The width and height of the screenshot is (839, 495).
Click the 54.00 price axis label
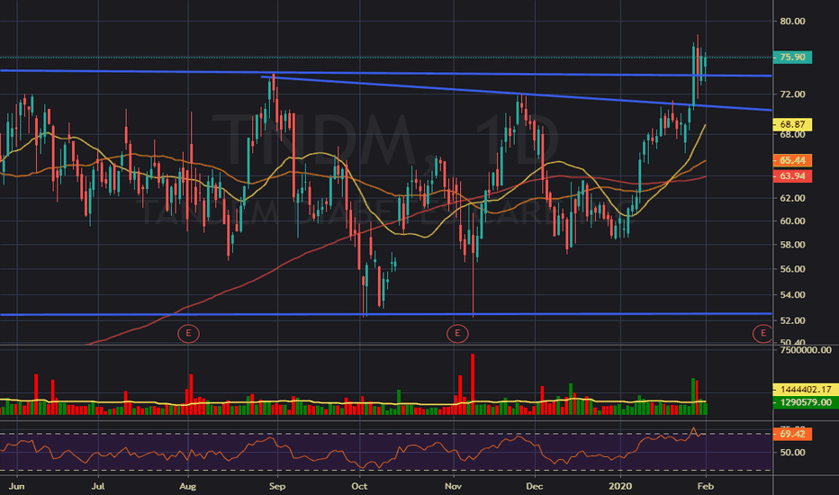(x=792, y=295)
